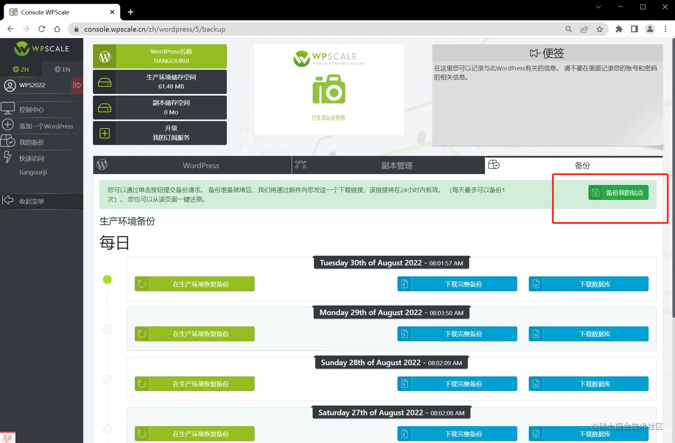Viewport: 675px width, 443px height.
Task: Open the Chrome three-dot menu
Action: point(666,29)
